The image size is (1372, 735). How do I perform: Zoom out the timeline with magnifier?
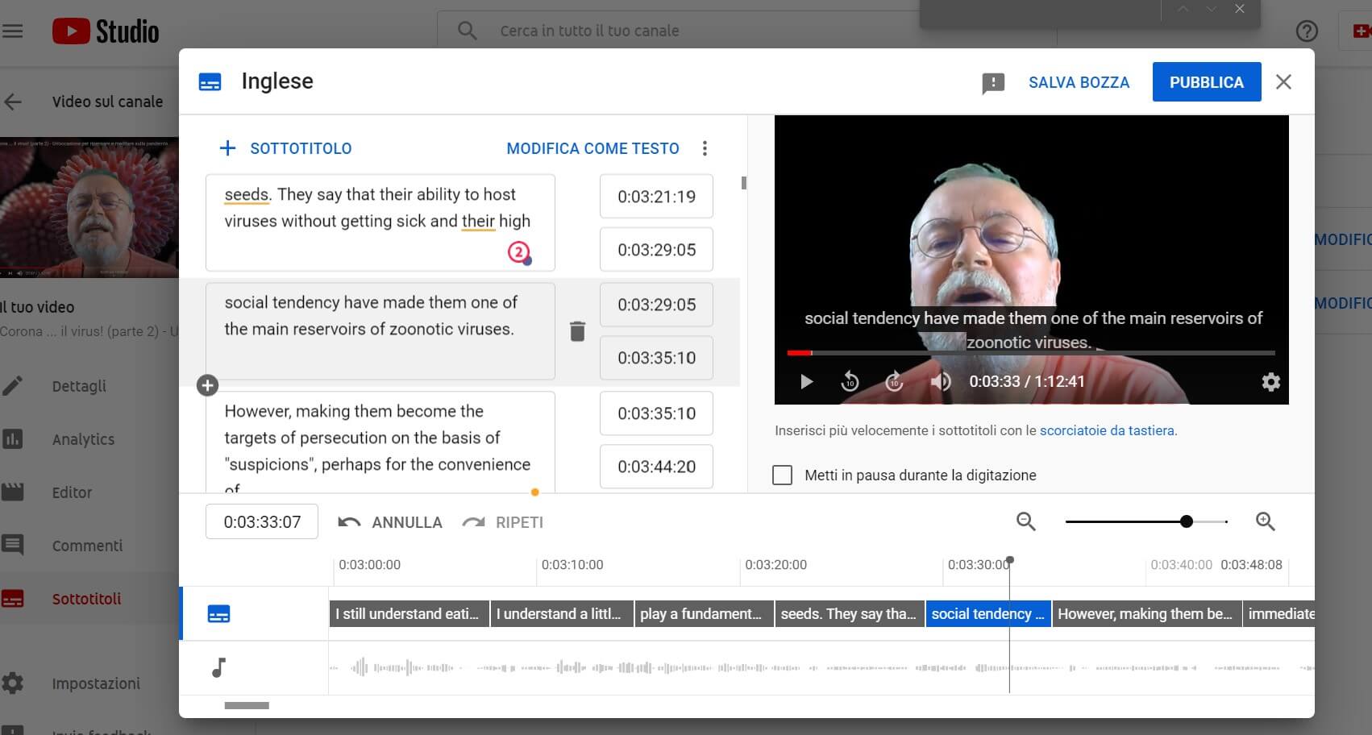[1025, 522]
